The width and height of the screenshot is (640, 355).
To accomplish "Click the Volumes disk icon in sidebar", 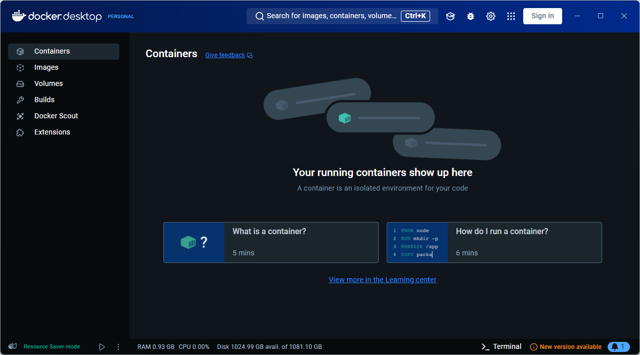I will 20,84.
